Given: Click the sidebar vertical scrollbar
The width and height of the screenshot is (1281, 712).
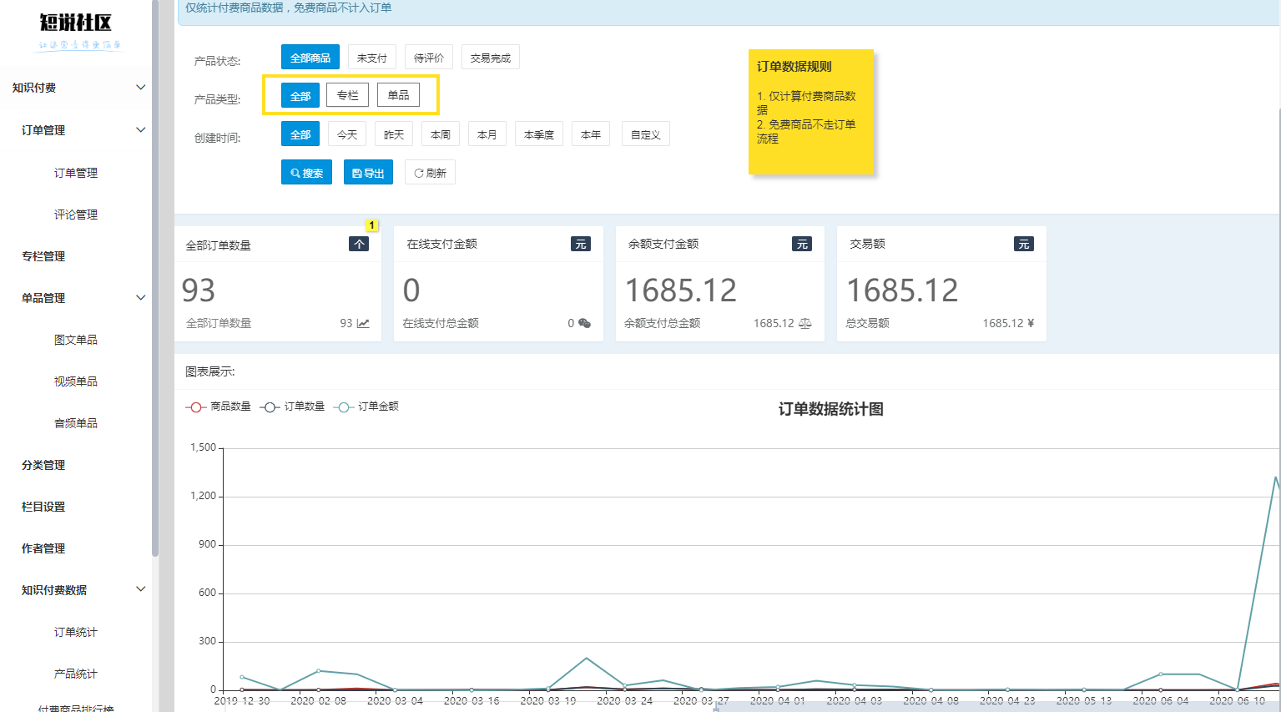Looking at the screenshot, I should click(155, 278).
